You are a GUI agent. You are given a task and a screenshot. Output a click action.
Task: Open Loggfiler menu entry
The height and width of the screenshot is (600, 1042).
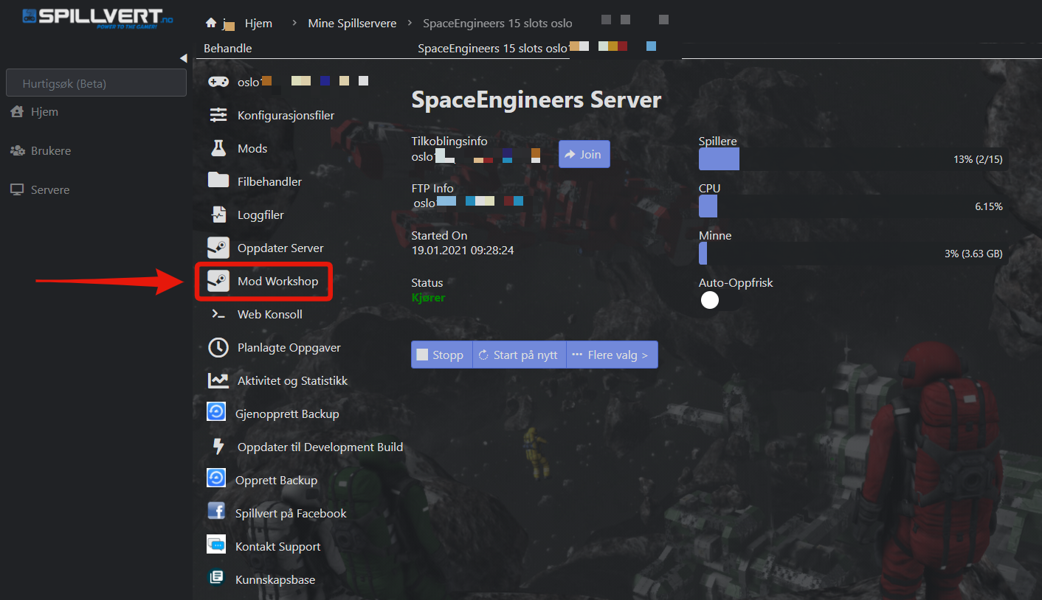[260, 214]
